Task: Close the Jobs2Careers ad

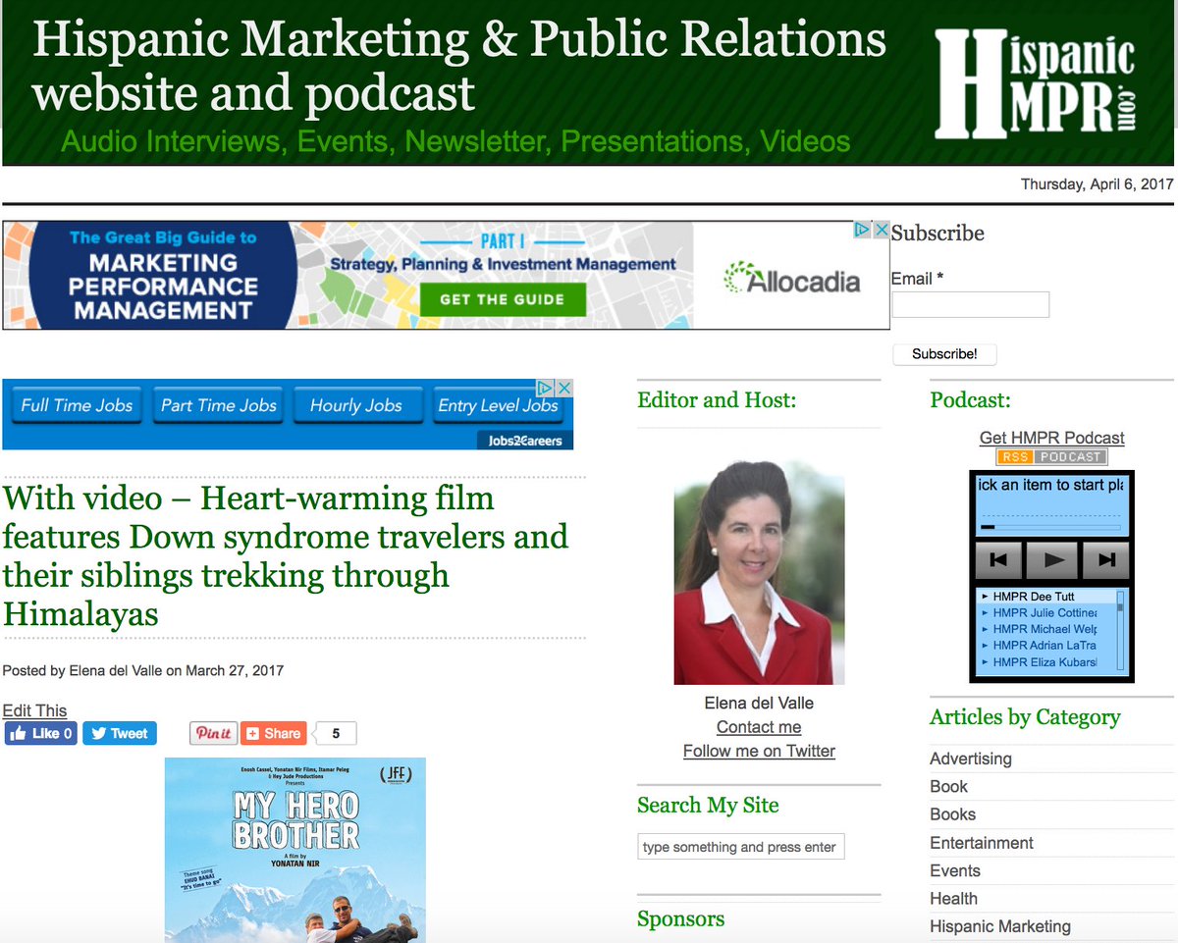Action: pyautogui.click(x=564, y=388)
